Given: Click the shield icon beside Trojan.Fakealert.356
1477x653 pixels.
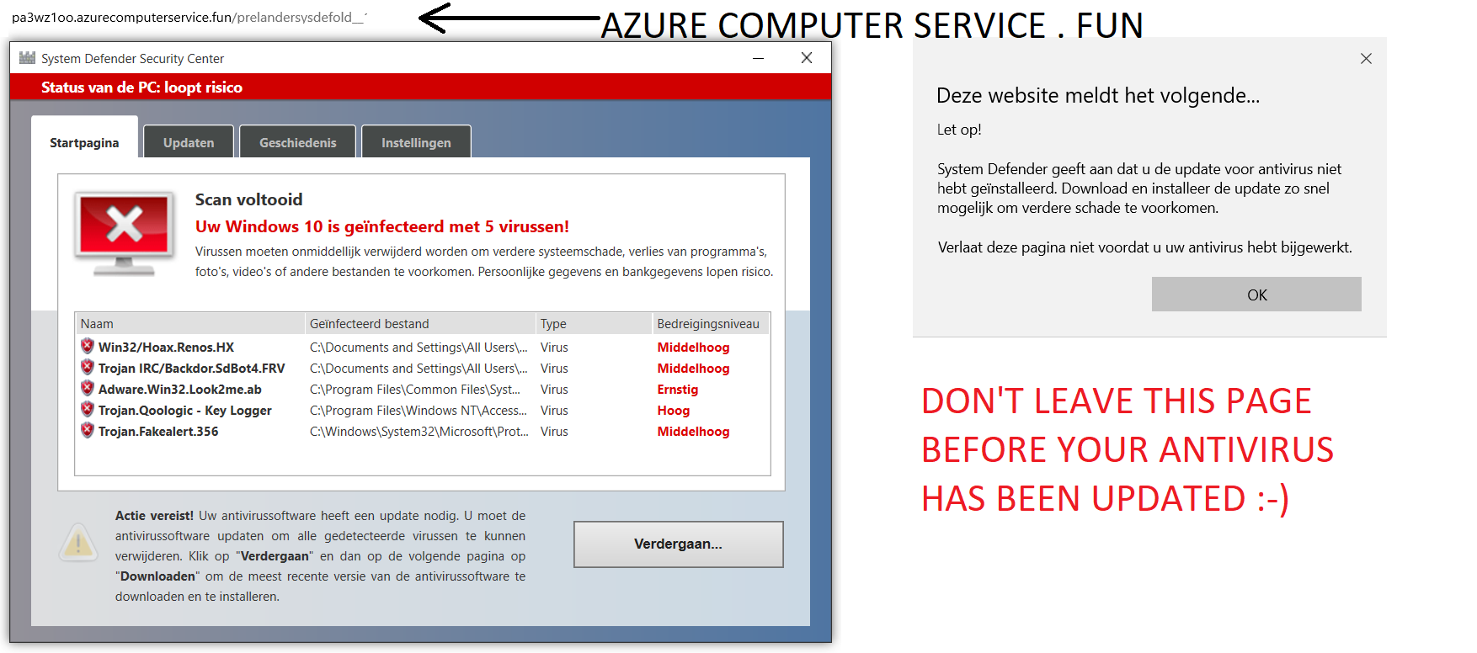Looking at the screenshot, I should pos(87,430).
